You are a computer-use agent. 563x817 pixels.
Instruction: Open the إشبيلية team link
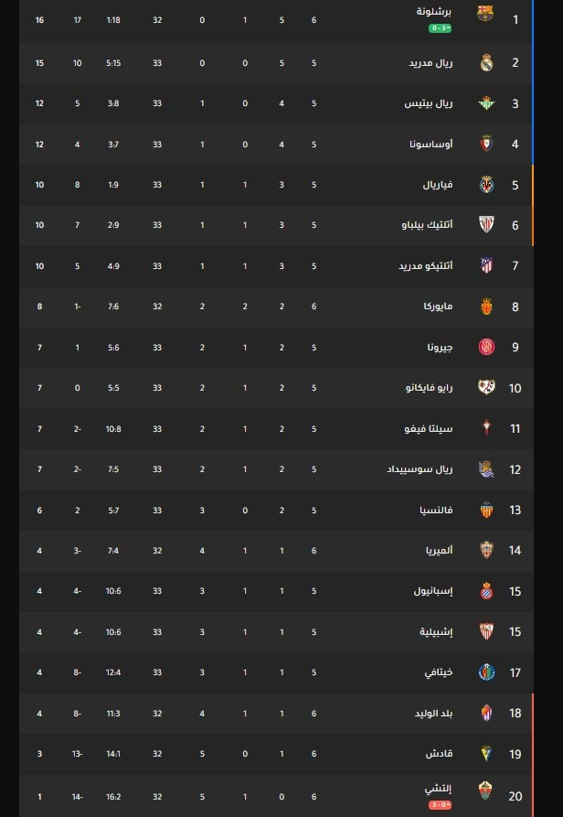point(436,631)
